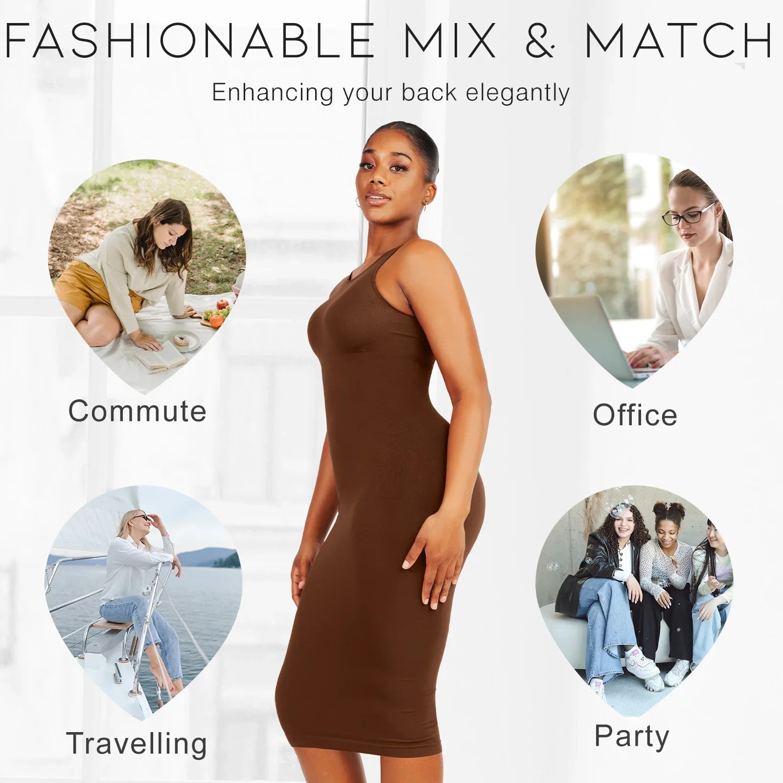Viewport: 783px width, 783px height.
Task: Click the open book on picnic blanket
Action: tap(160, 356)
